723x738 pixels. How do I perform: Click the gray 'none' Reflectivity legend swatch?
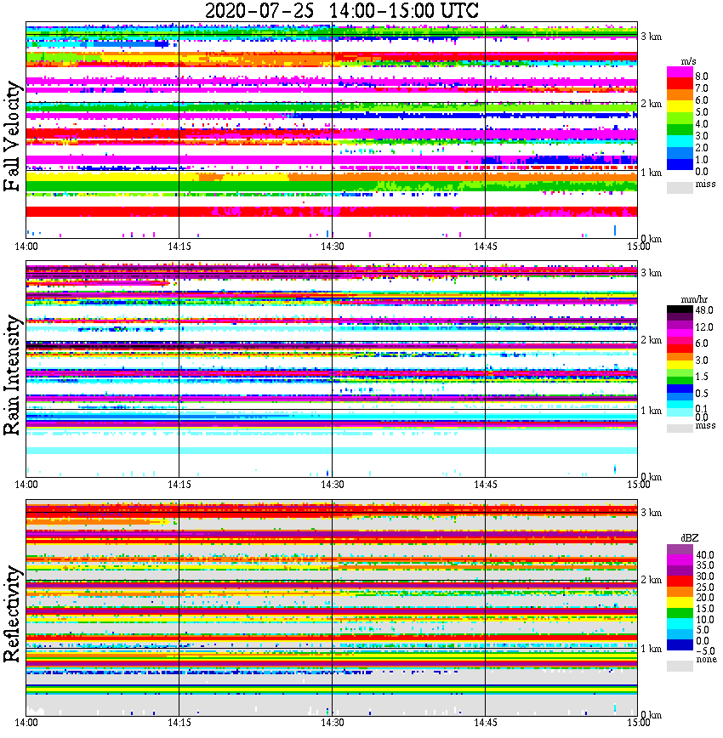click(x=680, y=666)
